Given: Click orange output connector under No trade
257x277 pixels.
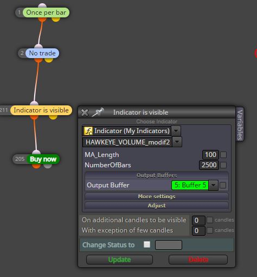Looking at the screenshot, I should [x=38, y=60].
